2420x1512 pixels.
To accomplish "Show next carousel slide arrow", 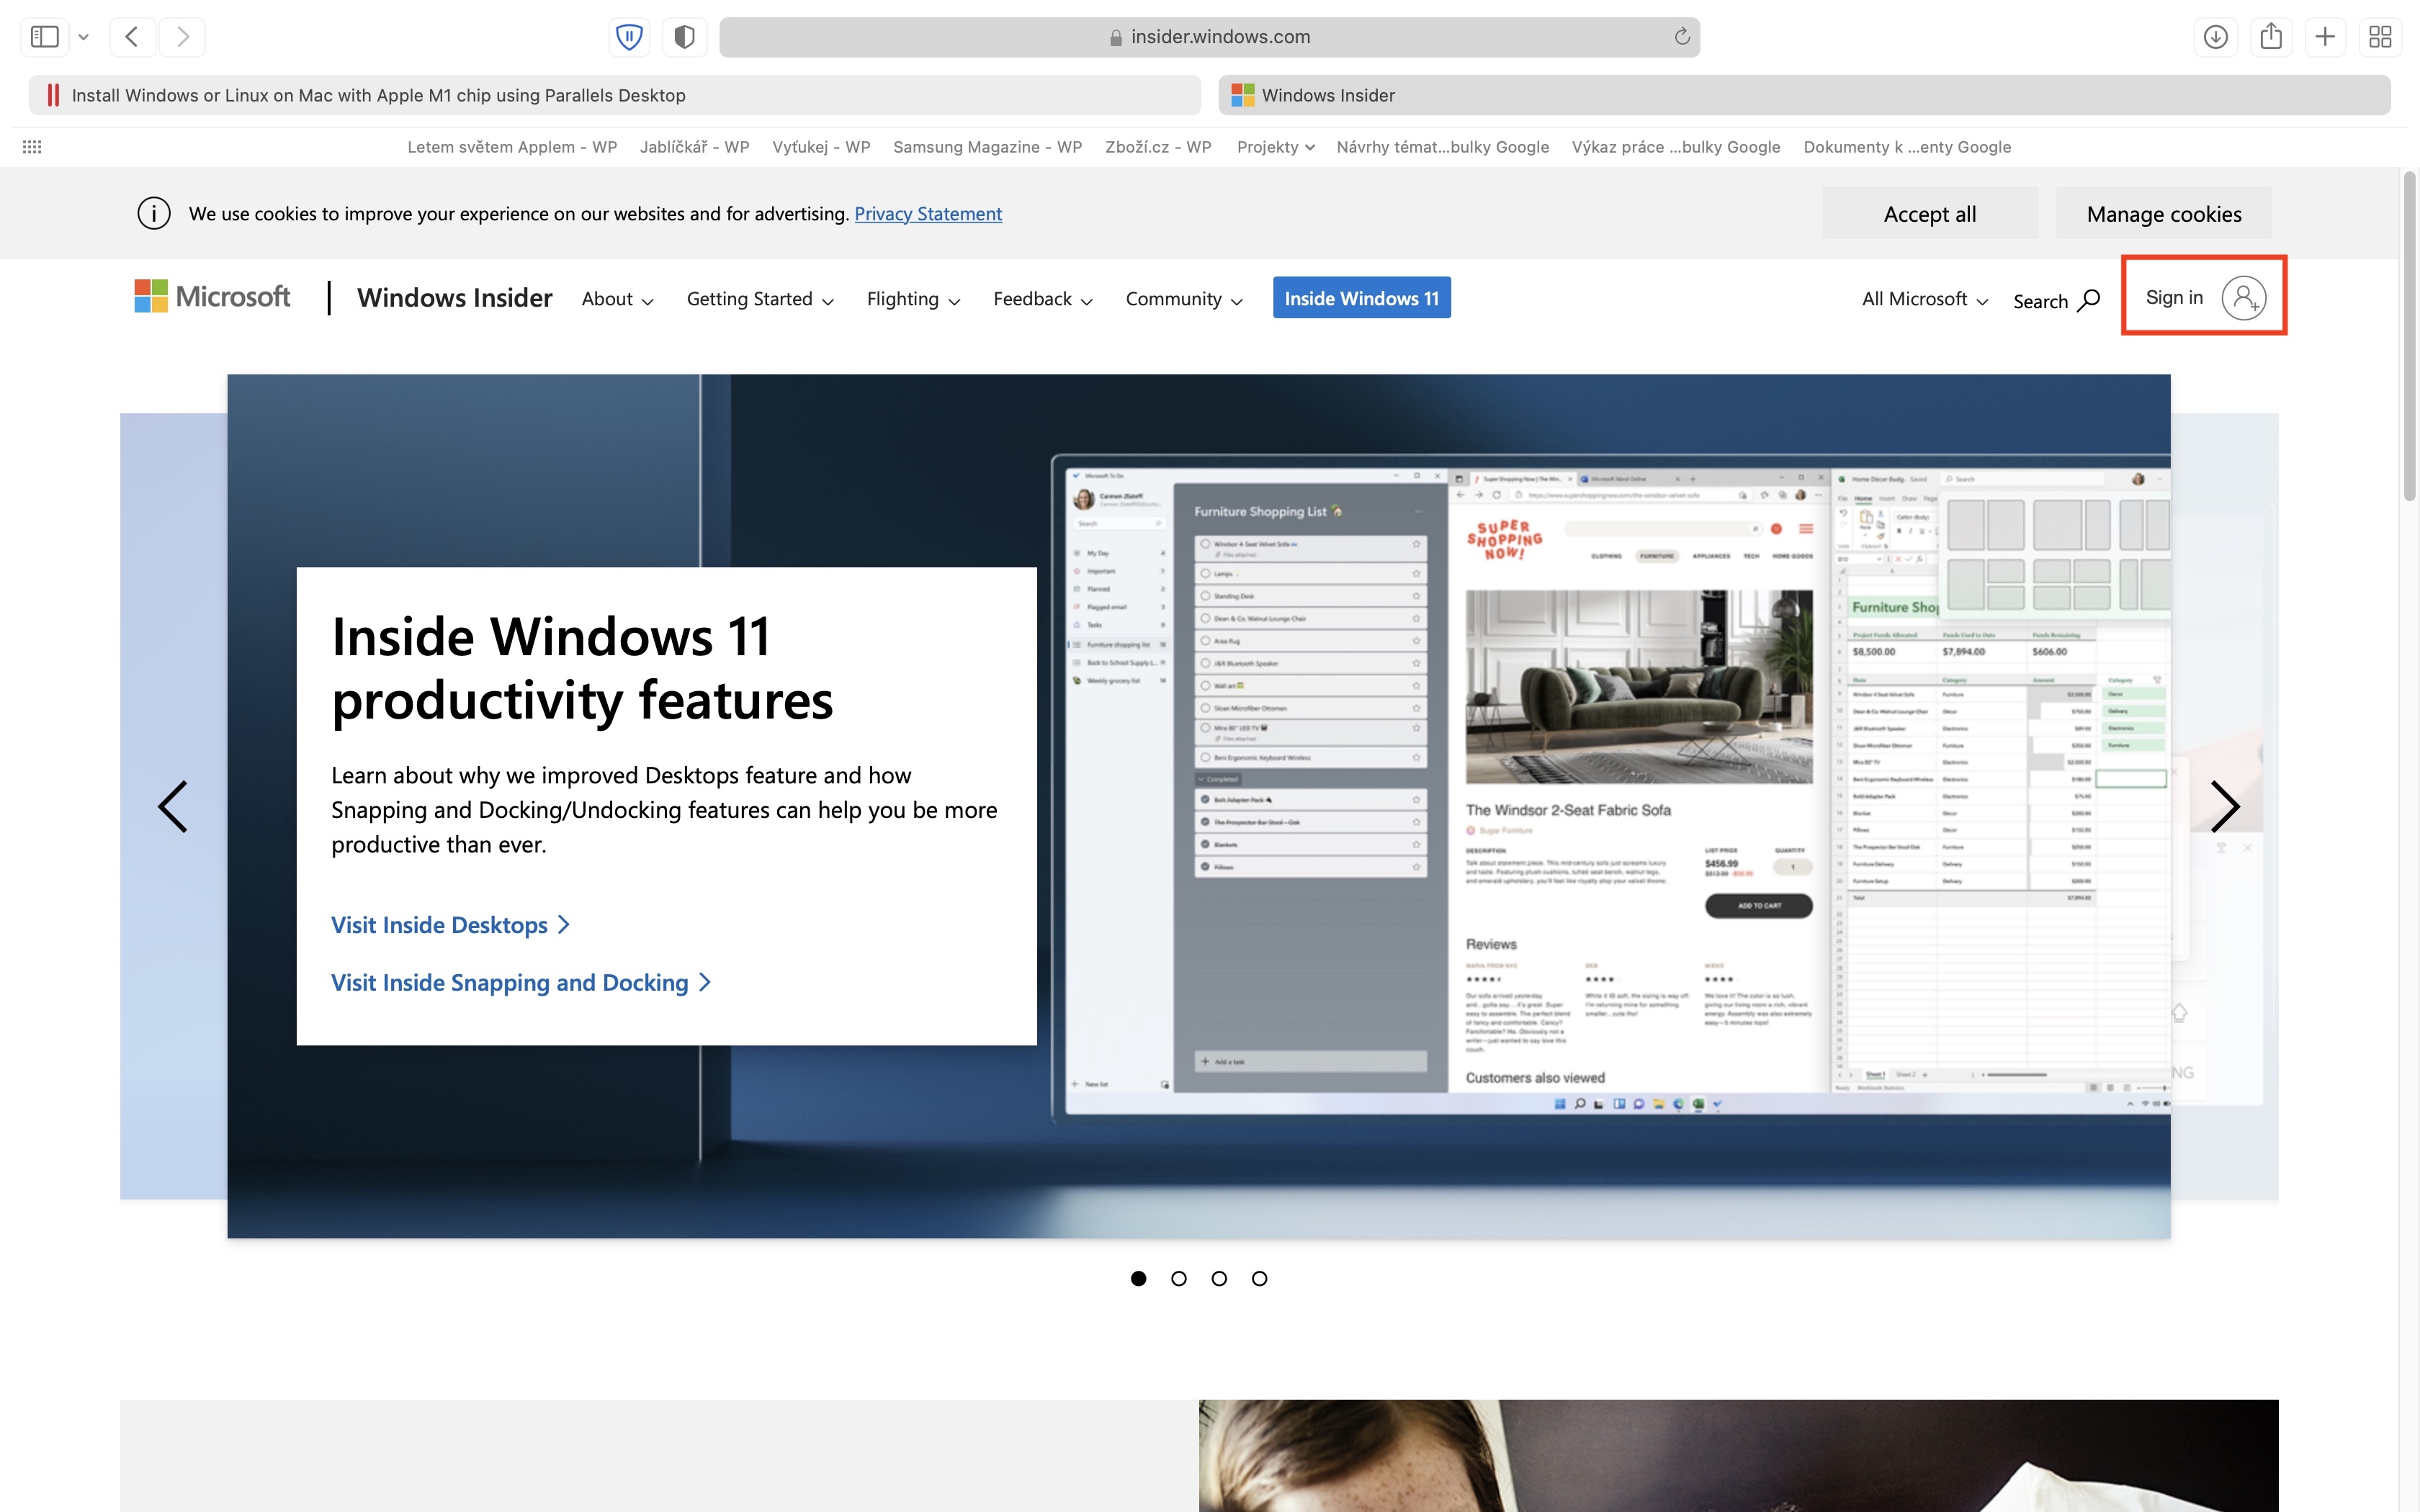I will (2224, 806).
